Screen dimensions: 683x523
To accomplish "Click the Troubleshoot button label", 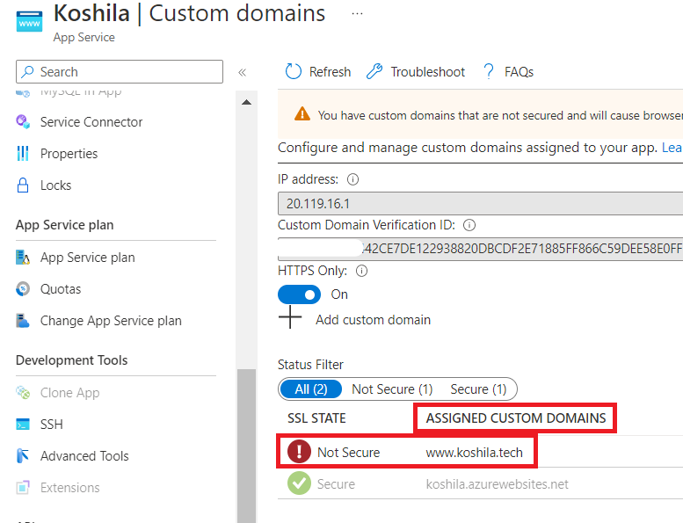I will click(428, 72).
